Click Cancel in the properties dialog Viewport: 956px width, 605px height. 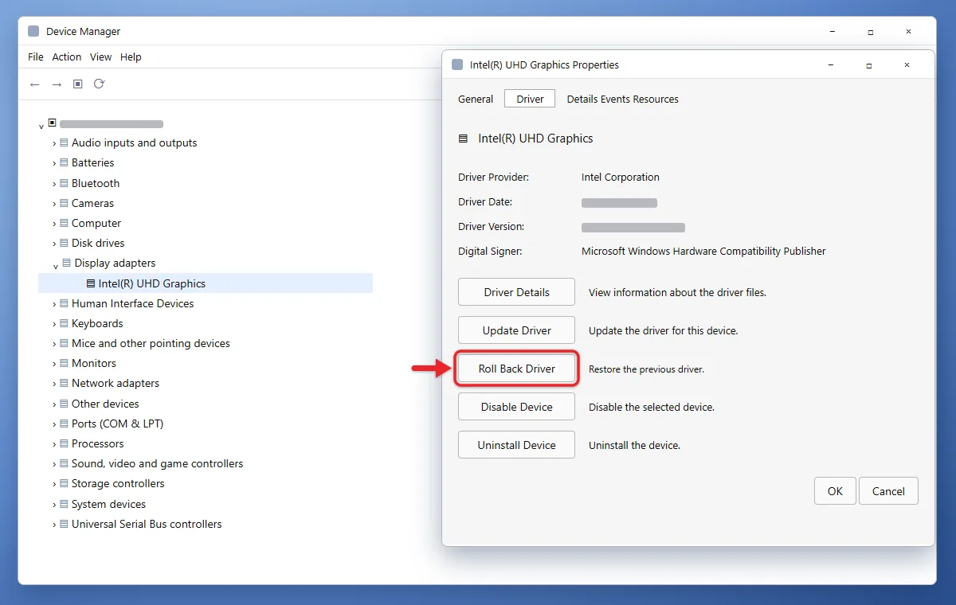coord(888,491)
